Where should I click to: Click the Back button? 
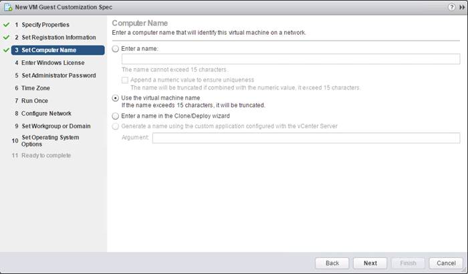point(332,263)
